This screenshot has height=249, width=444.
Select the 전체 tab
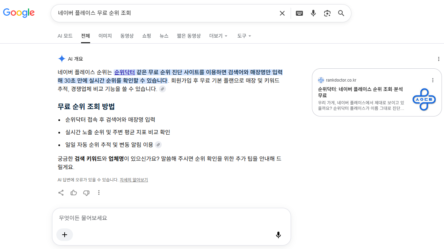(86, 36)
